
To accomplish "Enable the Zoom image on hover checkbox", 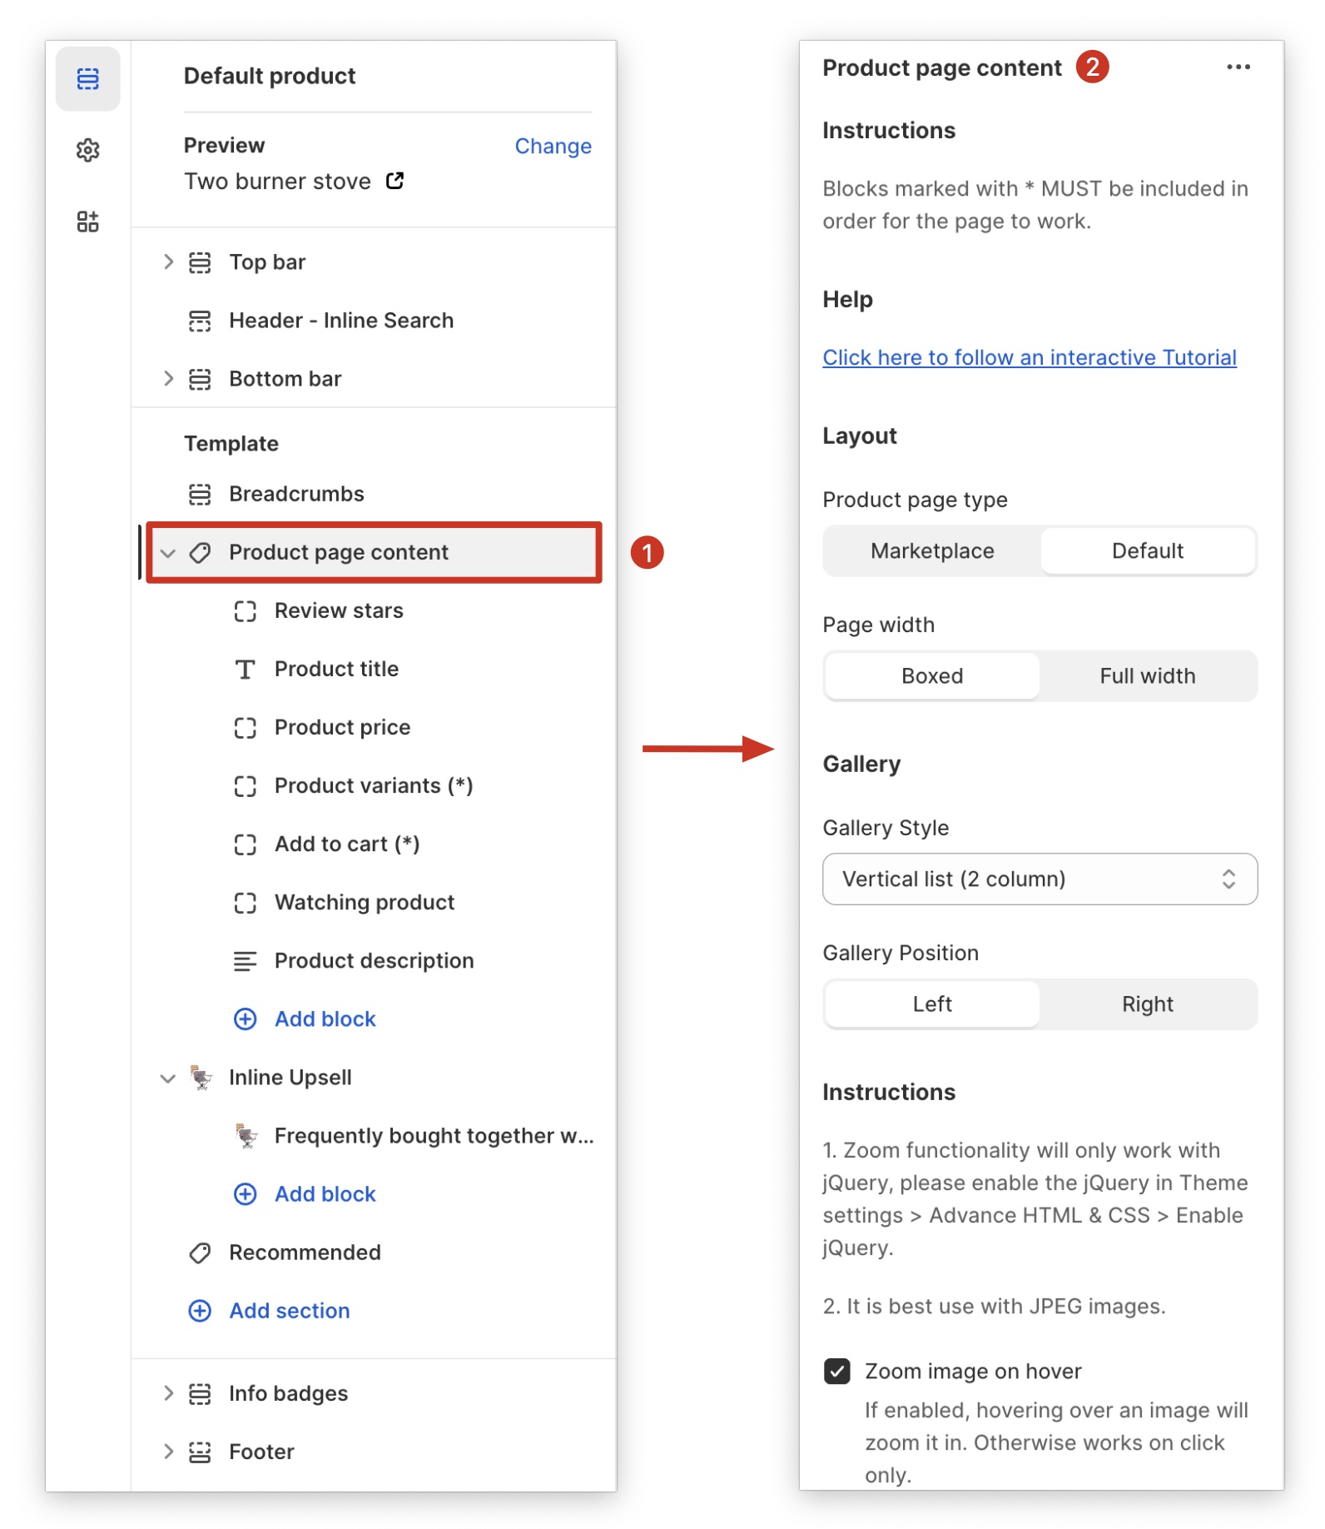I will pyautogui.click(x=836, y=1371).
